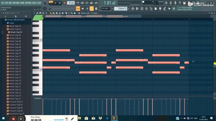
Task: Open the EDIT menu
Action: [x=6, y=3]
